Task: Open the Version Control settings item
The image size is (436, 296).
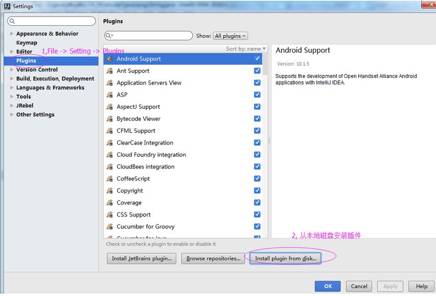Action: 37,69
